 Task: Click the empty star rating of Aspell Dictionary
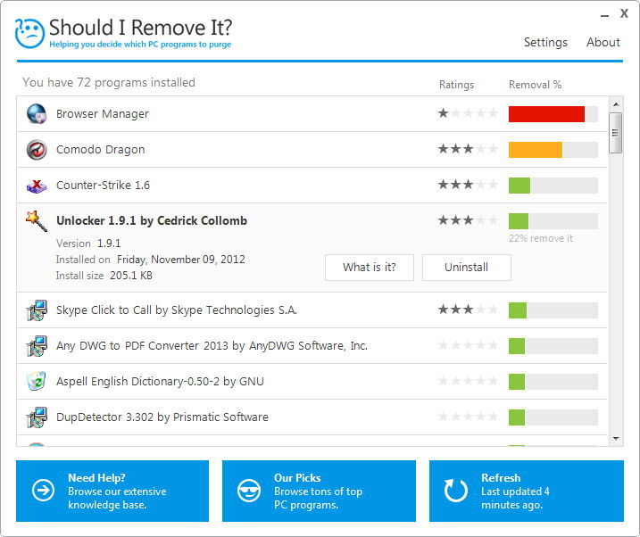tap(468, 381)
